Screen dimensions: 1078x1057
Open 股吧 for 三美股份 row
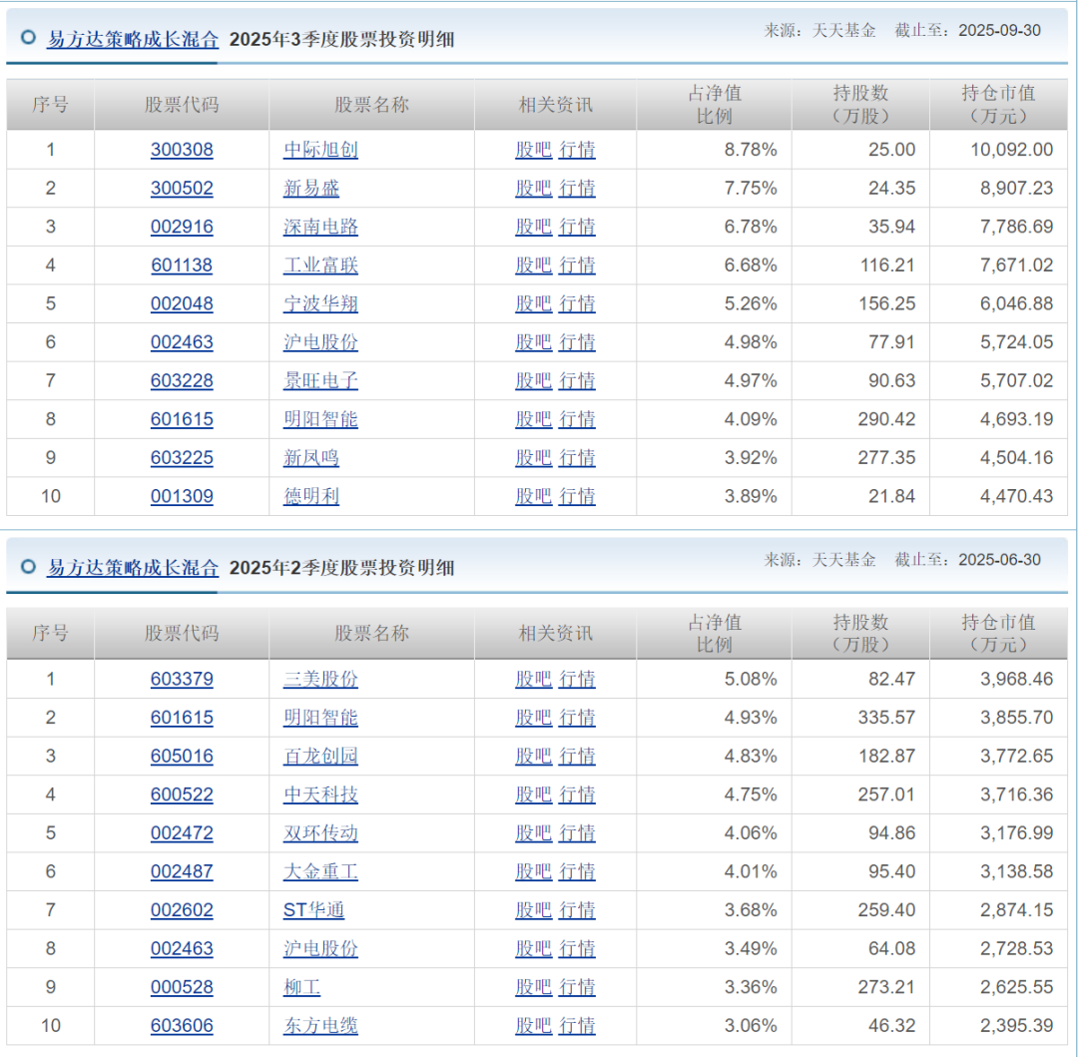tap(533, 679)
